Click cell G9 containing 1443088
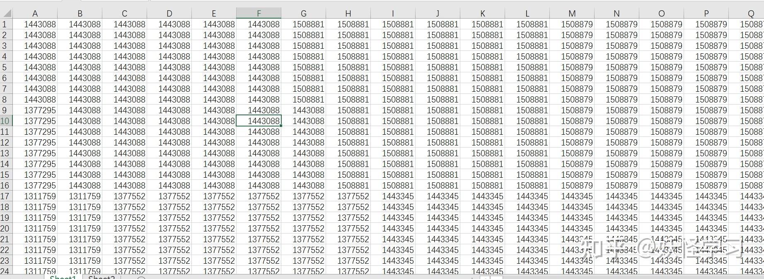 point(303,110)
